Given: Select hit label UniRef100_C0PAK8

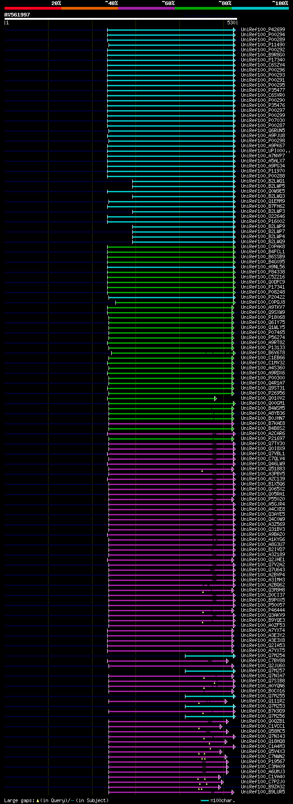Looking at the screenshot, I should [x=263, y=247].
